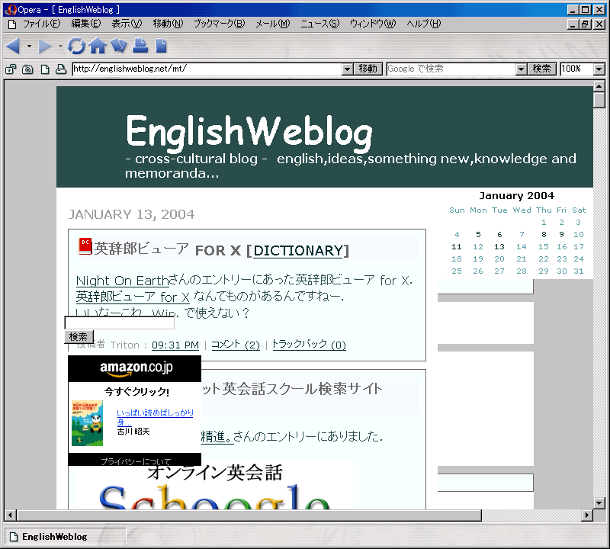The height and width of the screenshot is (549, 610).
Task: Open the トラックバック (0) link
Action: (x=309, y=345)
